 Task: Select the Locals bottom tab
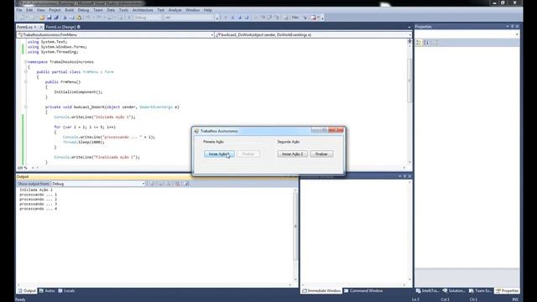(x=67, y=291)
